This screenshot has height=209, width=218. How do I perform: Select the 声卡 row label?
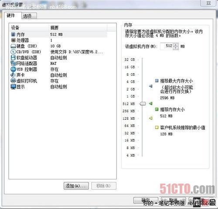[20, 75]
